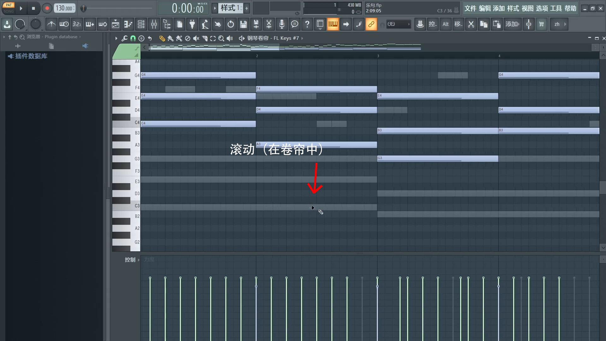Click the microphone recording icon
Viewport: 606px width, 341px height.
pyautogui.click(x=282, y=24)
